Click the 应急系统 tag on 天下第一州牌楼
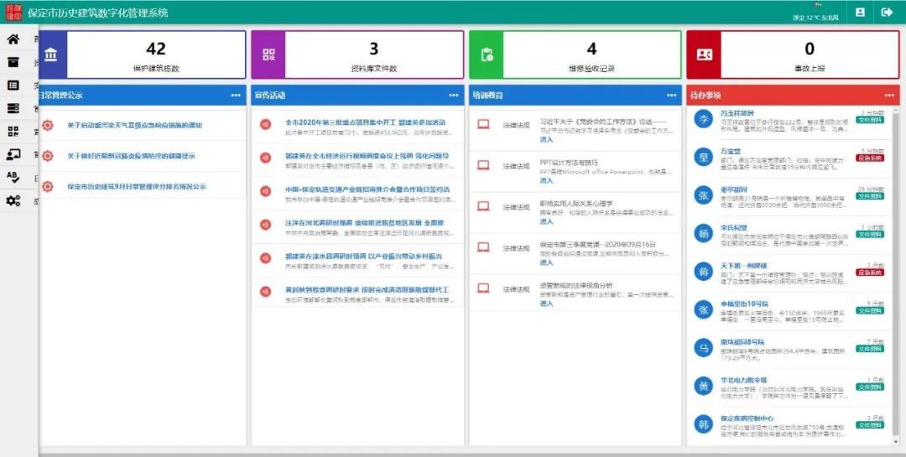 click(869, 273)
